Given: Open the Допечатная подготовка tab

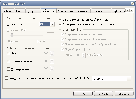Looking at the screenshot, I should pos(73,11).
